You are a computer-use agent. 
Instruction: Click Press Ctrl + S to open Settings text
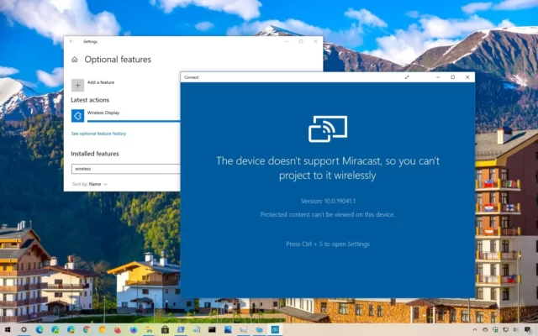pyautogui.click(x=328, y=244)
